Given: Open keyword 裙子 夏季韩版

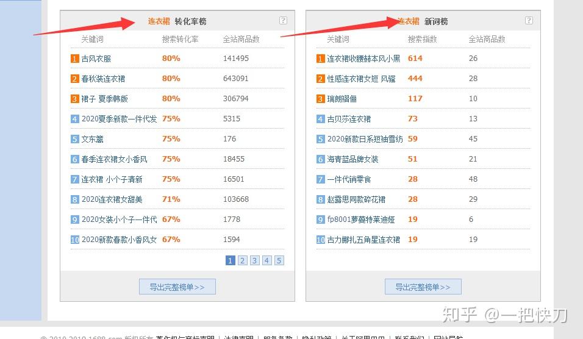Looking at the screenshot, I should click(105, 99).
